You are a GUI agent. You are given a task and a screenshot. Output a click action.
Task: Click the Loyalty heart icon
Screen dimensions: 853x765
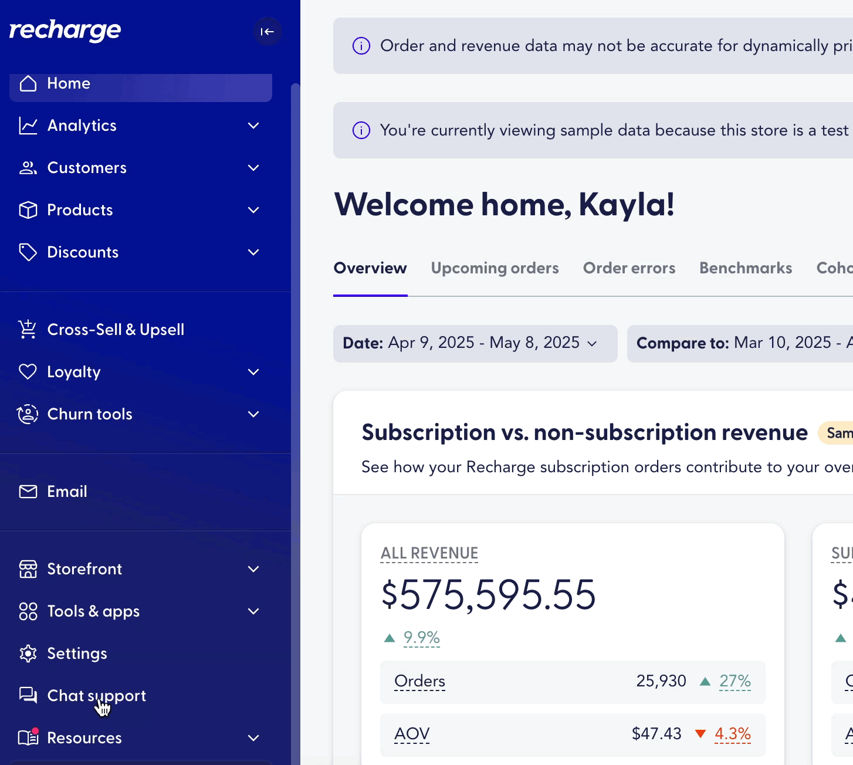(28, 372)
